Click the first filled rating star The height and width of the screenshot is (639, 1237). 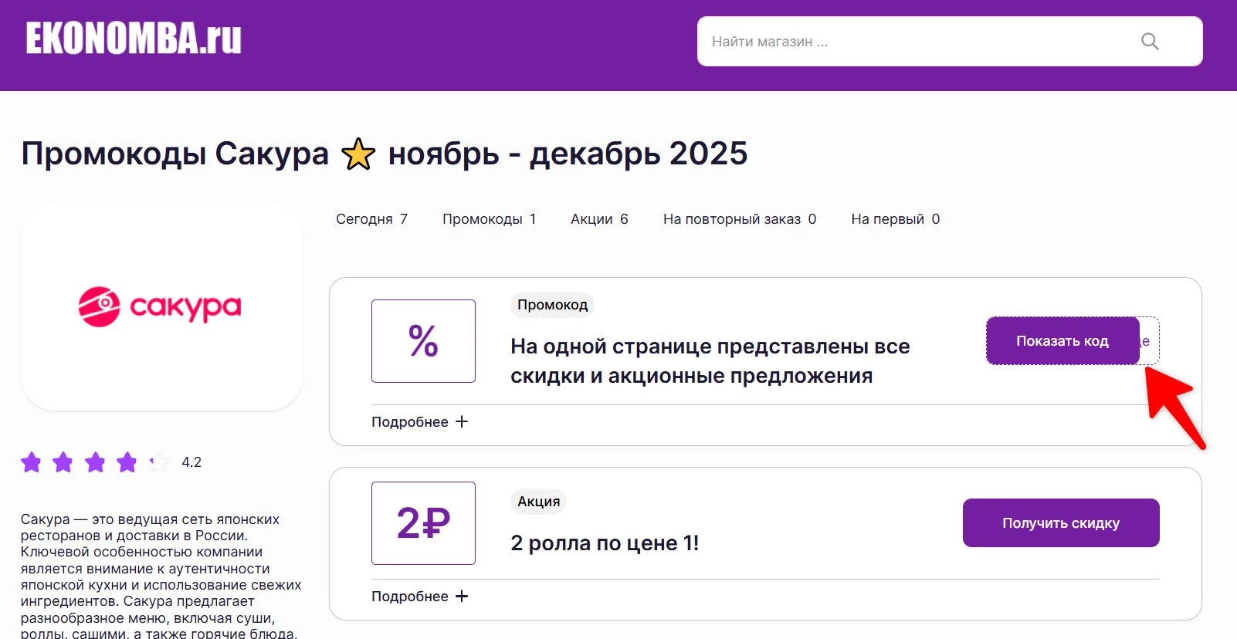point(32,462)
